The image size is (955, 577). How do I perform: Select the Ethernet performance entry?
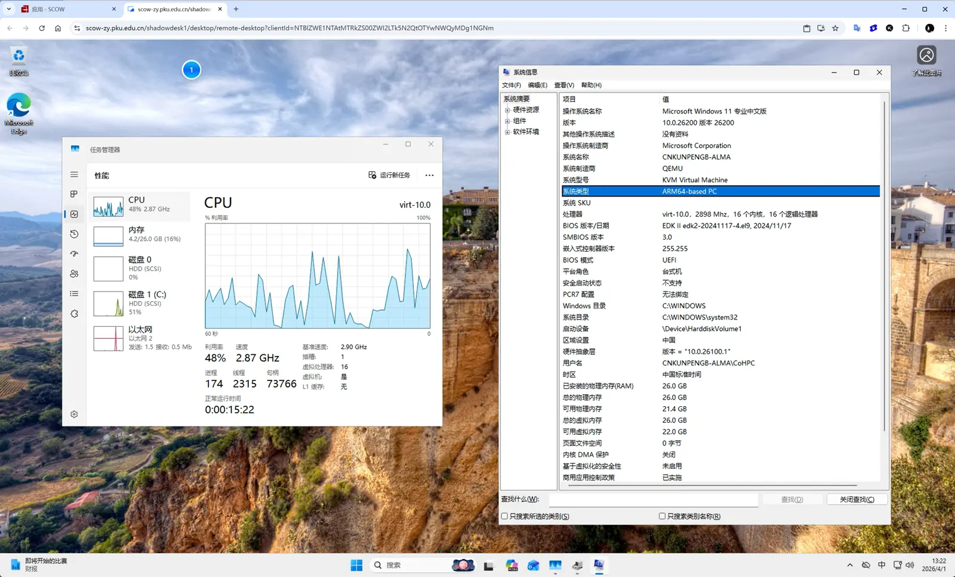pos(140,338)
